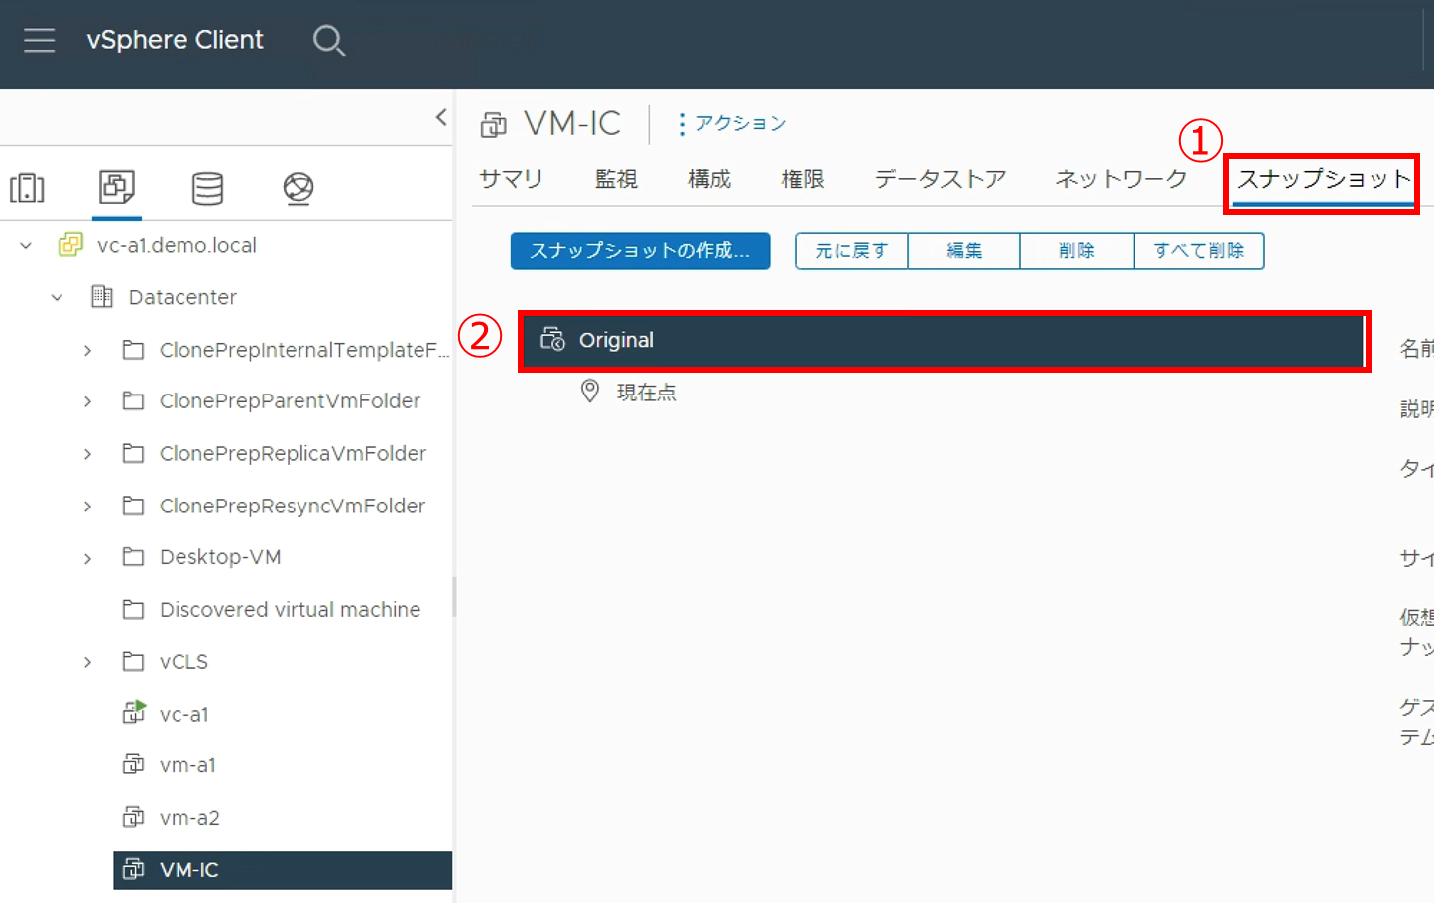Click the 現在点 location marker icon
1434x903 pixels.
click(x=590, y=392)
